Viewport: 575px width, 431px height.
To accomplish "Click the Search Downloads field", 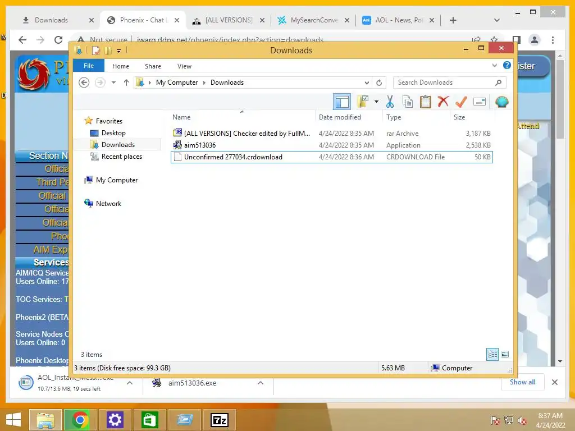I will coord(449,82).
